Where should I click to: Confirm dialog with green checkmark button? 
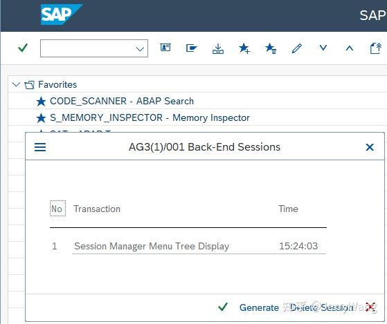click(x=223, y=307)
